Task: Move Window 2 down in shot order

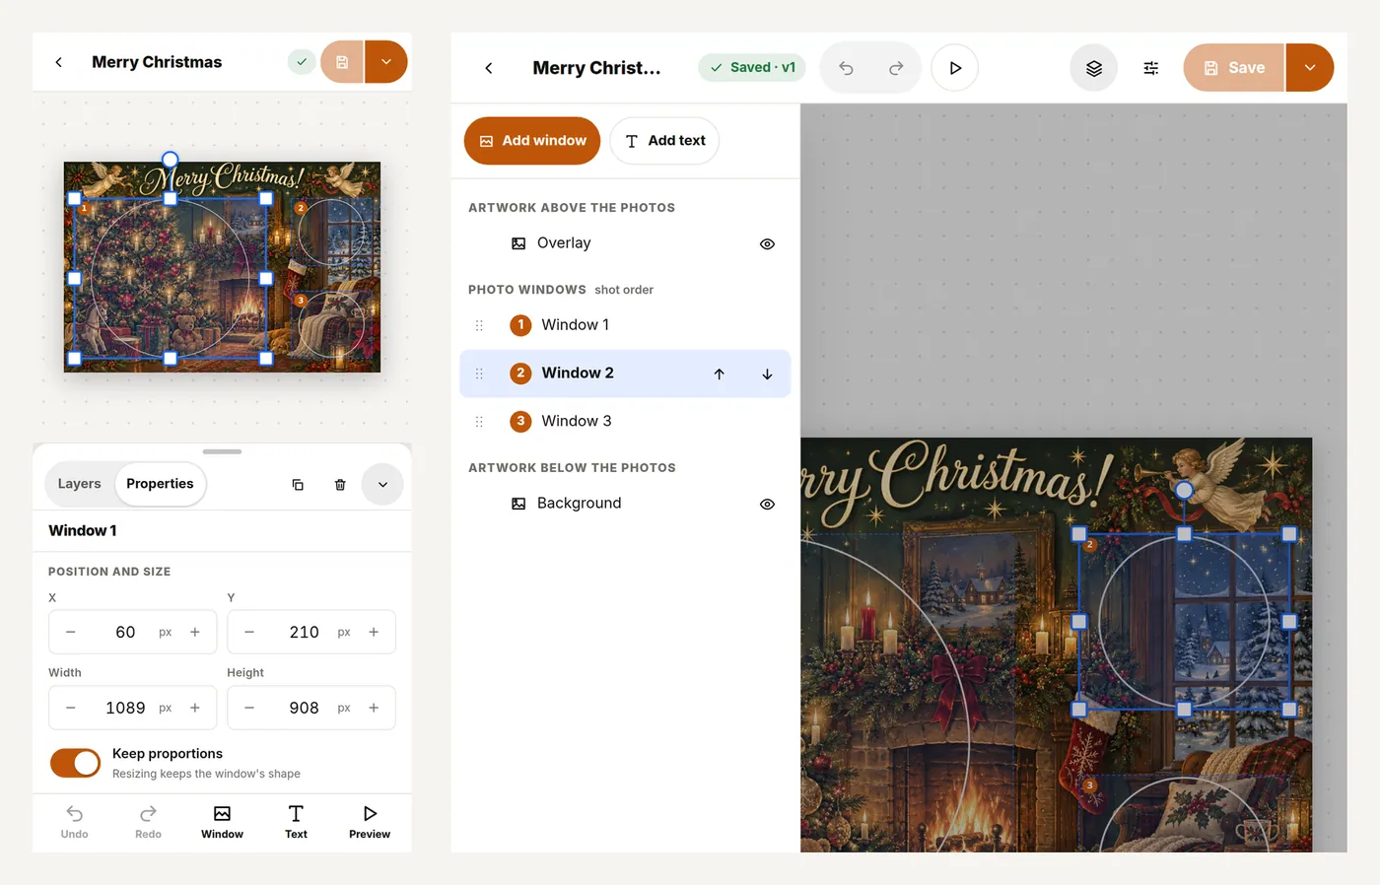Action: click(x=767, y=374)
